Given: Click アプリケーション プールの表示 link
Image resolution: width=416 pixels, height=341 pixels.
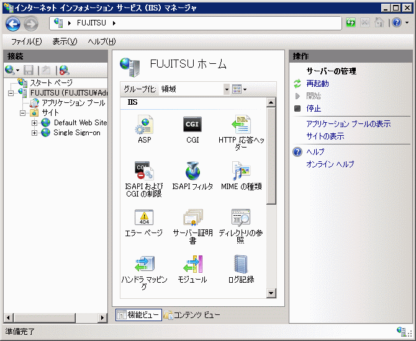Looking at the screenshot, I should tap(348, 124).
